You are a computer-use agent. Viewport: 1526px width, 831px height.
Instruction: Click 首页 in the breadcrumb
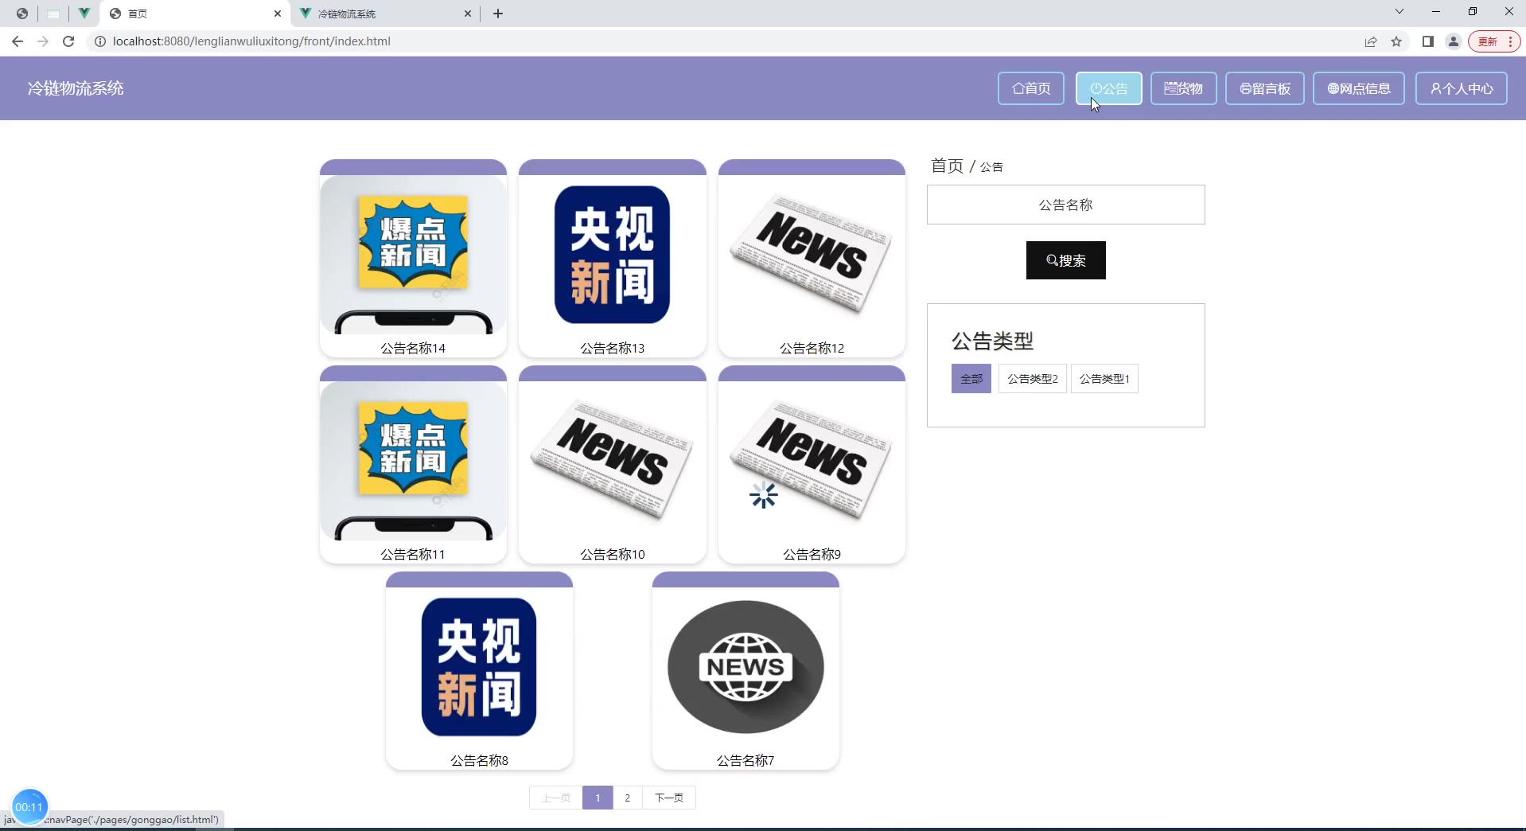[947, 166]
